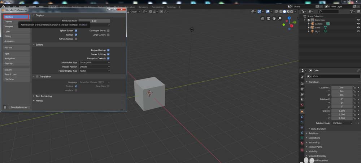Viewport: 361px width, 163px height.
Task: Open the Themes preferences section
Action: (x=17, y=22)
